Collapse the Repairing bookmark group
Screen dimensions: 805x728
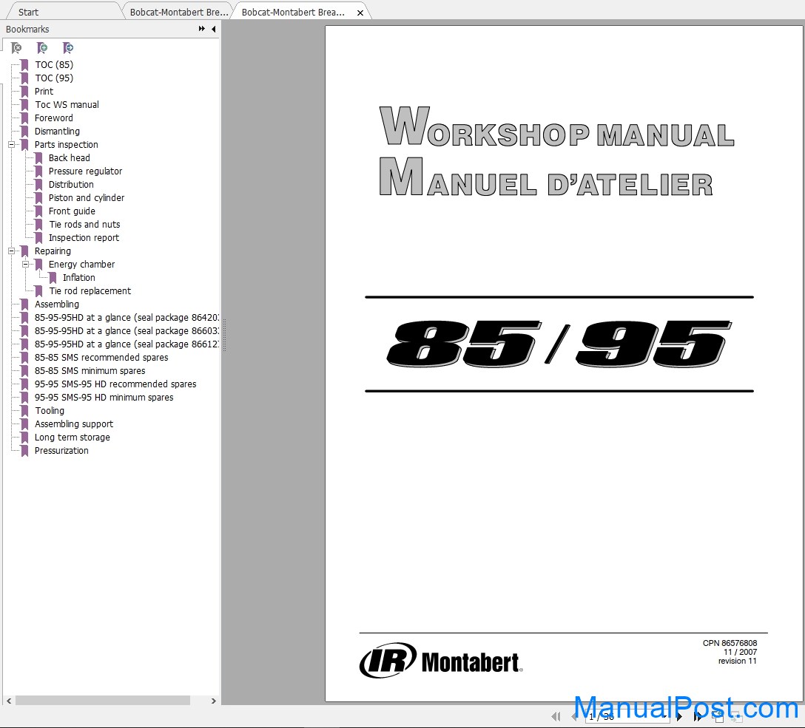pos(11,251)
